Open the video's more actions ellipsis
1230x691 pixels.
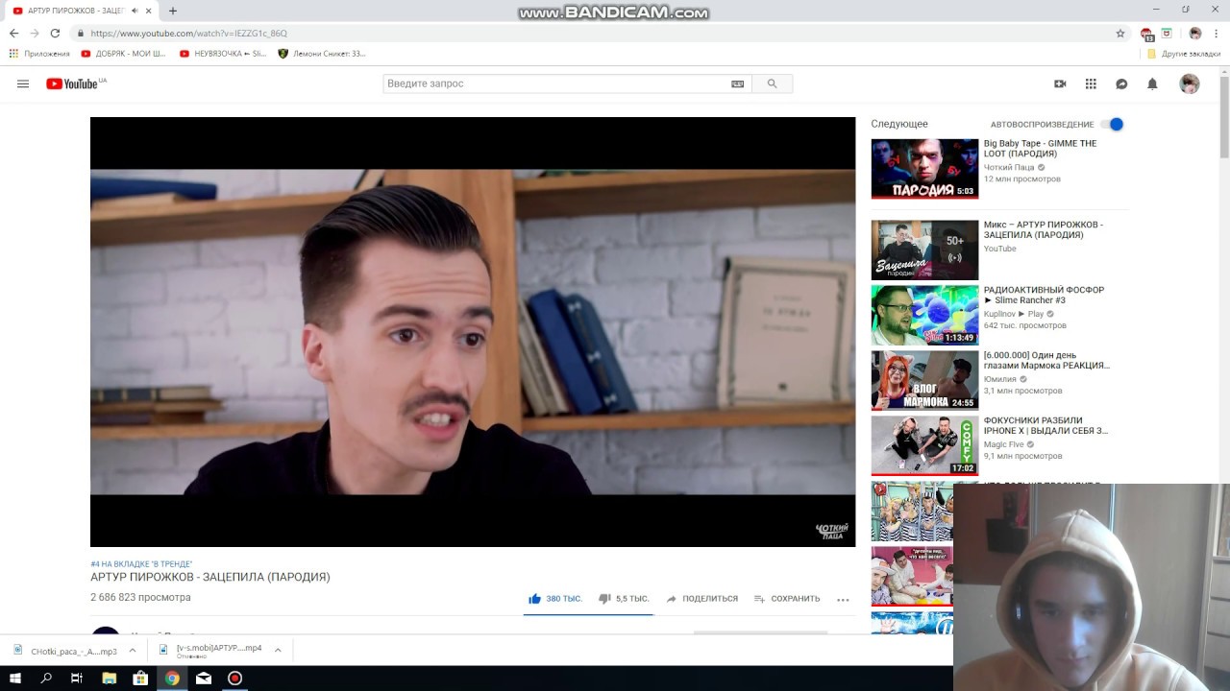point(843,599)
